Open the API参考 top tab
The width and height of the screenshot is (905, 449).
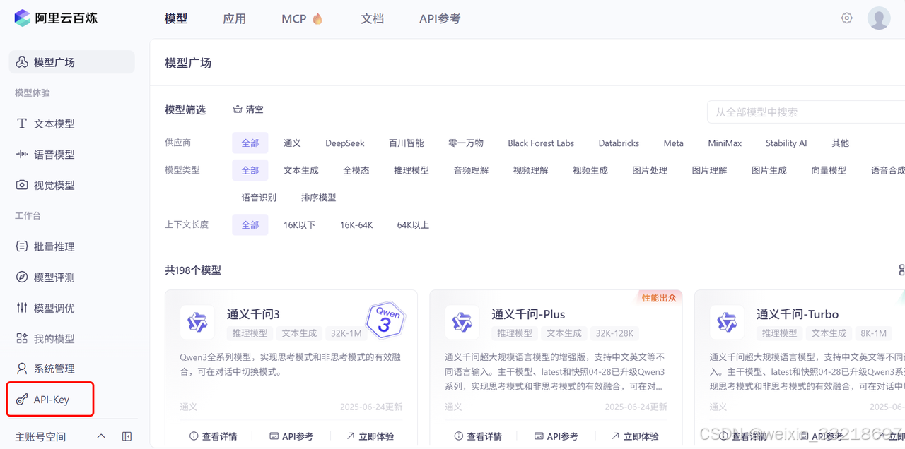coord(440,19)
